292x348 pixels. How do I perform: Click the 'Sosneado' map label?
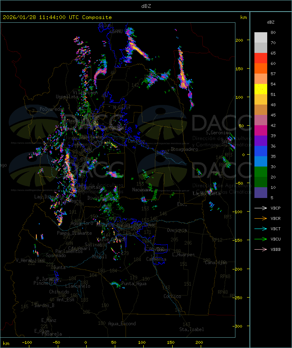coord(56,255)
